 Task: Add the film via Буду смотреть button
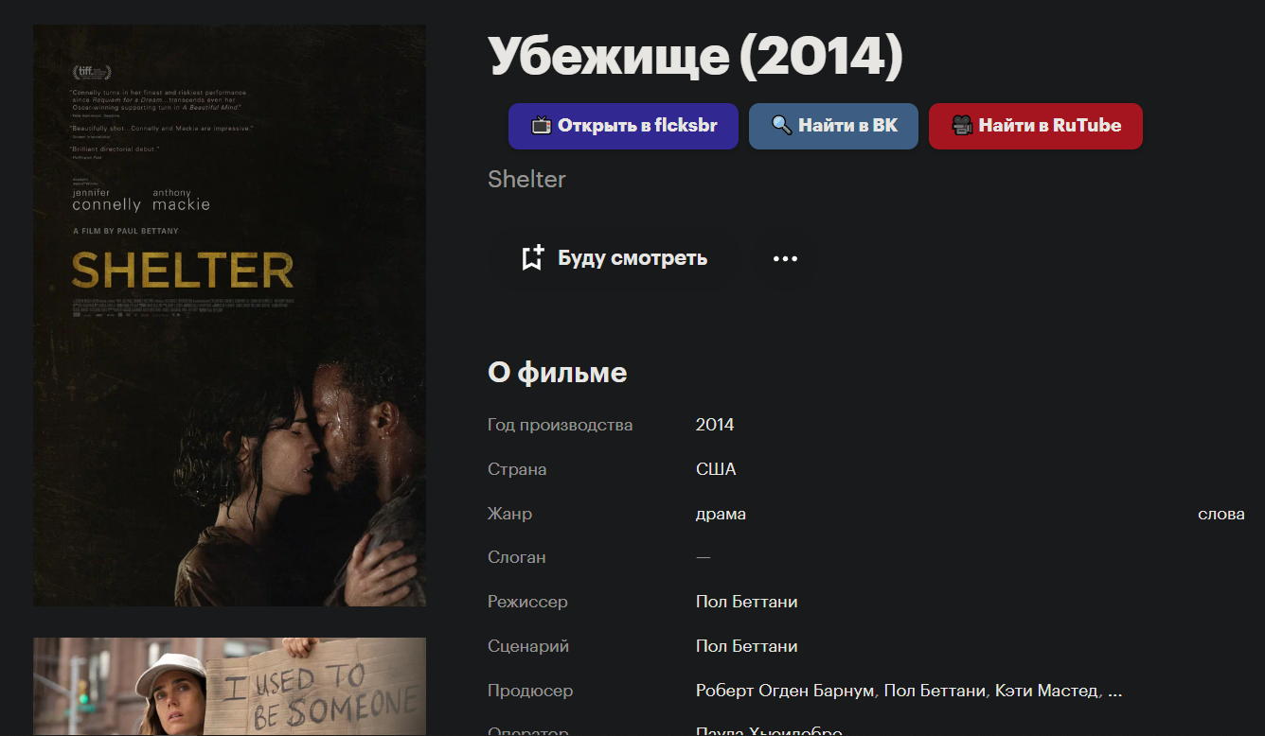click(615, 258)
